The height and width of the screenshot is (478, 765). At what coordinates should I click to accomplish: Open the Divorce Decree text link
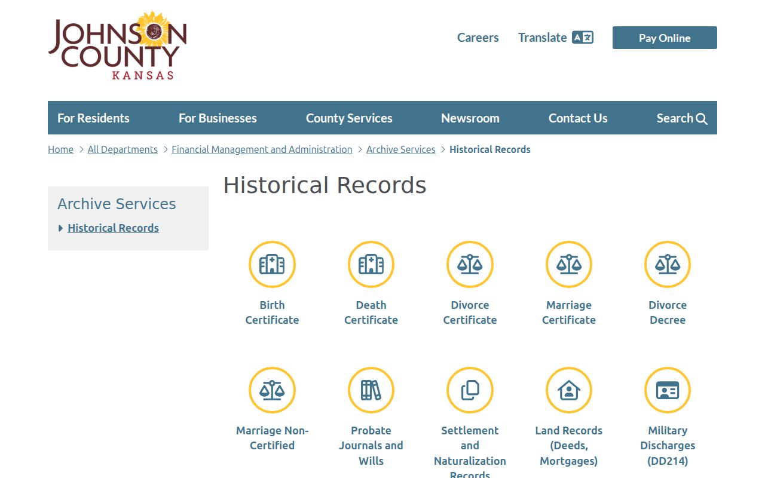tap(668, 312)
